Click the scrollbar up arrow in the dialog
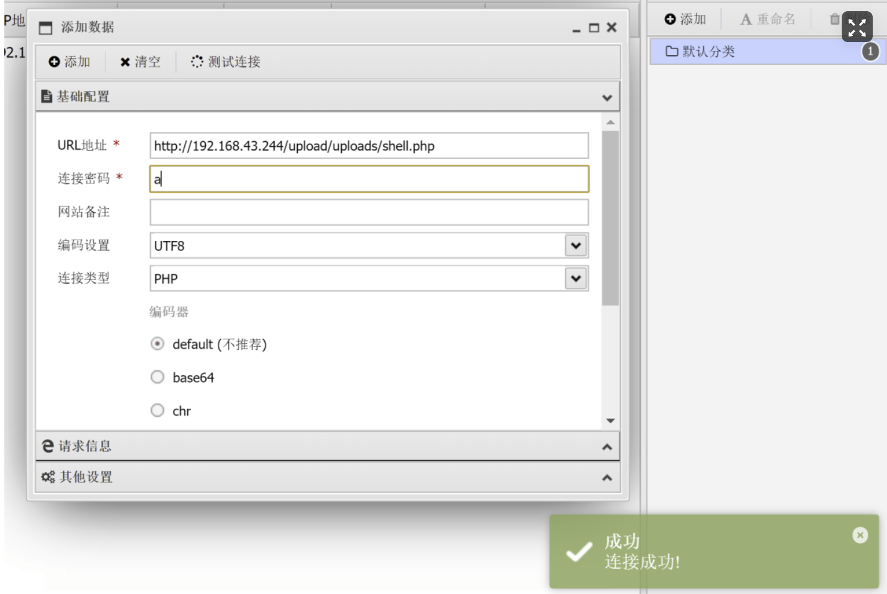Image resolution: width=887 pixels, height=594 pixels. tap(610, 122)
